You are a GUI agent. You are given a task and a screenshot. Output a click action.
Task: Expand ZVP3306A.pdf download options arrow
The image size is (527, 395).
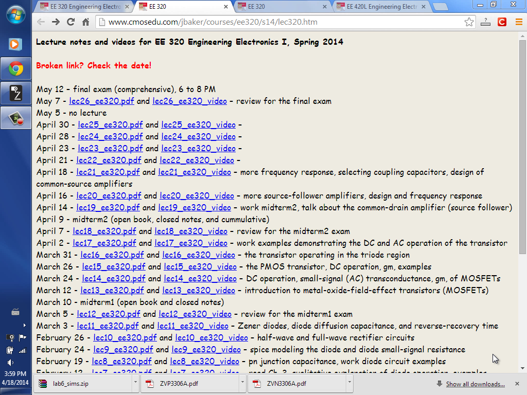[x=242, y=384]
